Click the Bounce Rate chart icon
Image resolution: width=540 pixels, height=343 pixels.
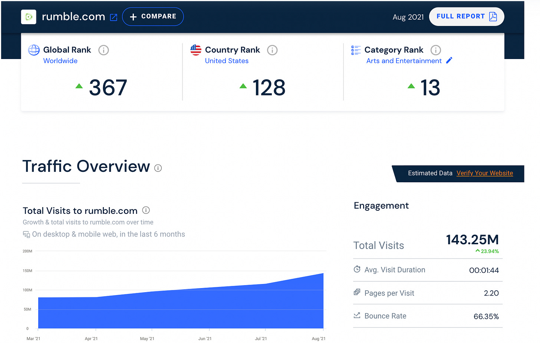(357, 315)
